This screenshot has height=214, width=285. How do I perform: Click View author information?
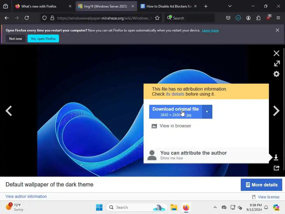point(26,196)
